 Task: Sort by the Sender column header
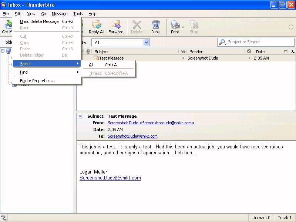pyautogui.click(x=216, y=51)
